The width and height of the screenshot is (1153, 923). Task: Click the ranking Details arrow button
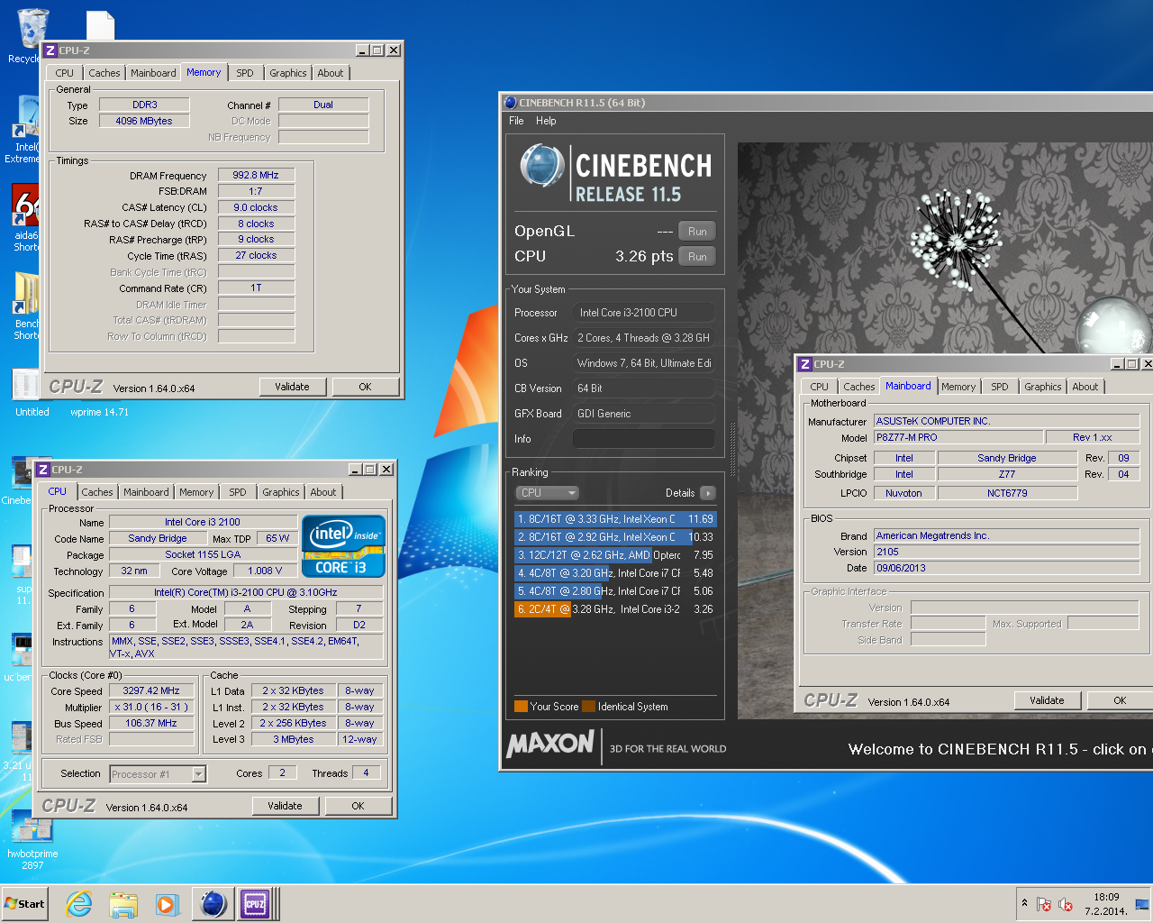tap(708, 493)
